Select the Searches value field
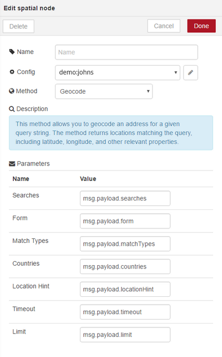 coord(125,198)
